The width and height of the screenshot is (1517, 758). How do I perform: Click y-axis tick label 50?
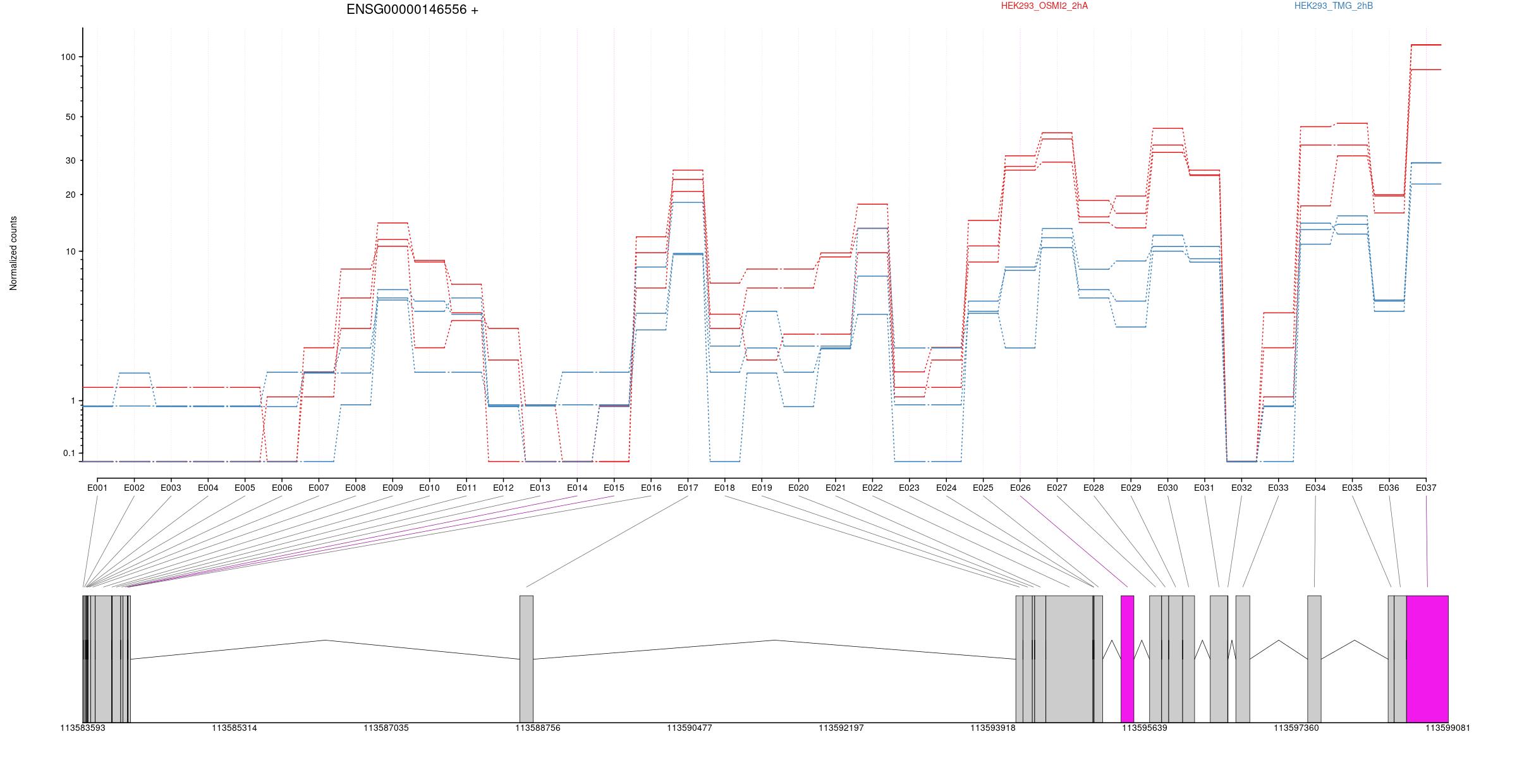(70, 117)
